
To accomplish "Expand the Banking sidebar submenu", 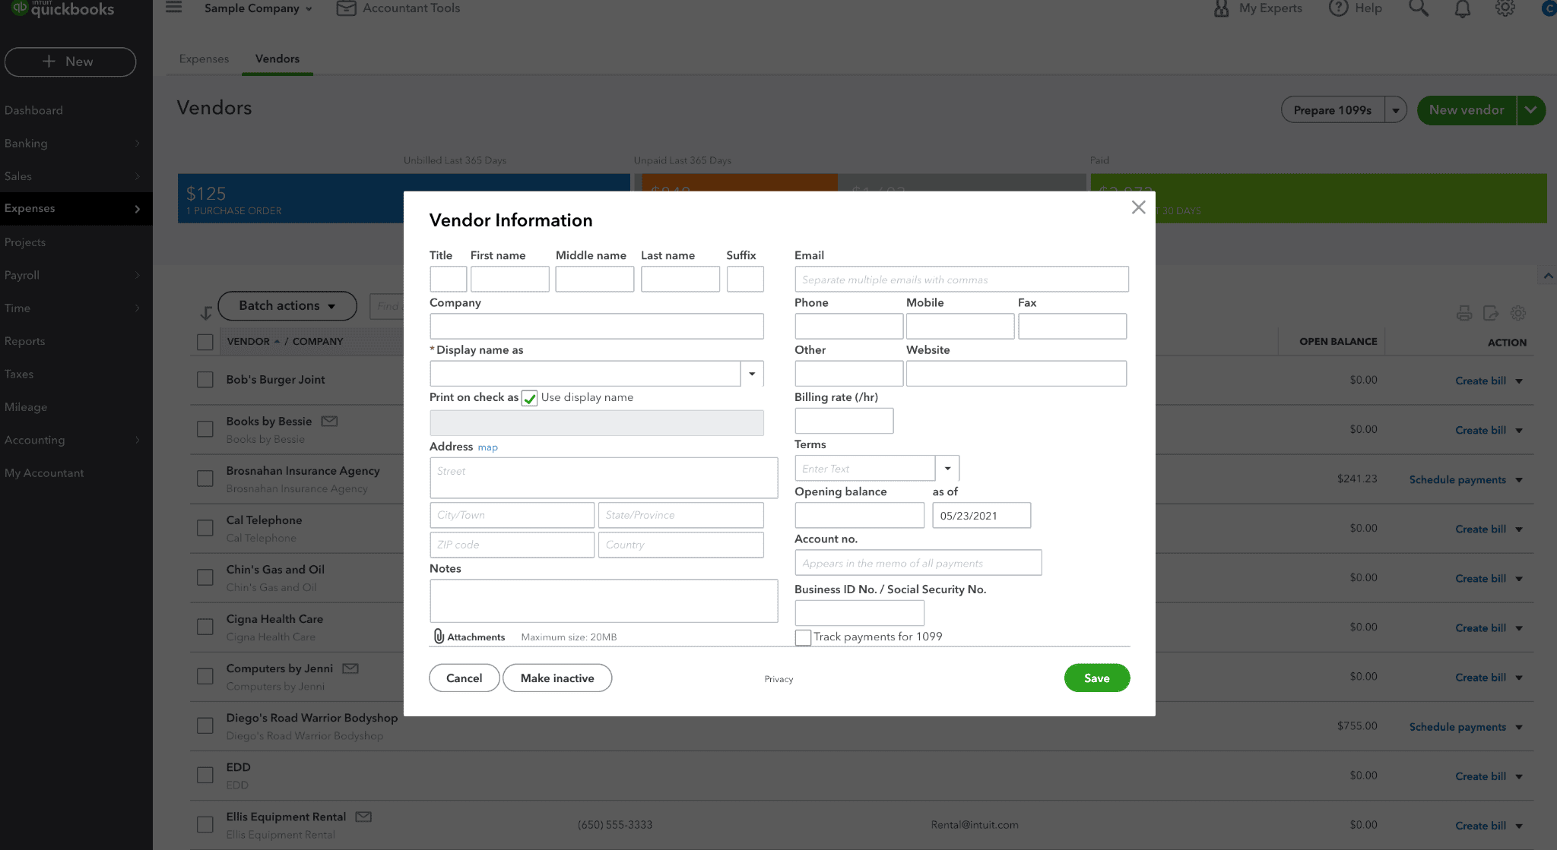I will pyautogui.click(x=137, y=143).
